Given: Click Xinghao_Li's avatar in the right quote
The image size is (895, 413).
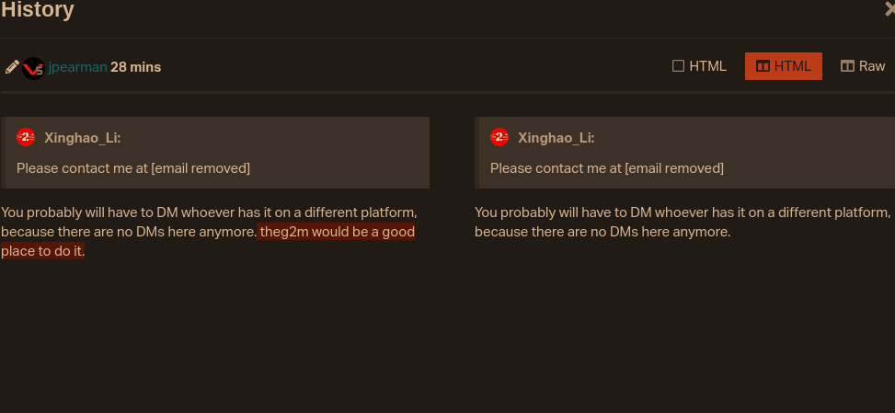Looking at the screenshot, I should (499, 137).
